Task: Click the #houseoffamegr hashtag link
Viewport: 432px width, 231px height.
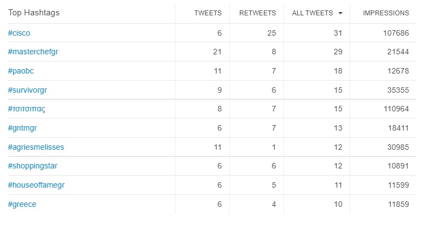Action: 36,185
